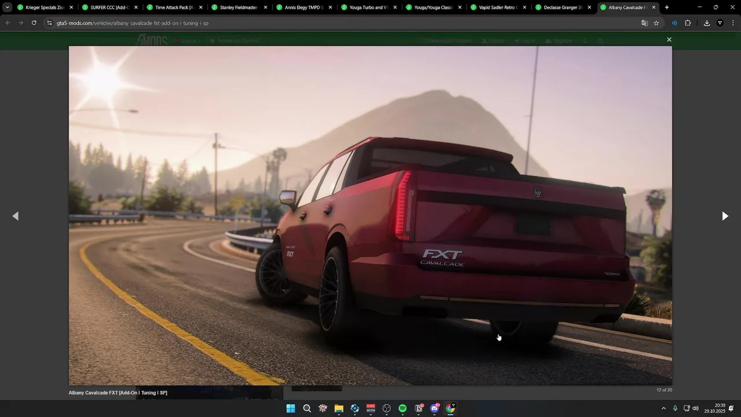Switch to the Vapid Sadler Retro tab
Viewport: 741px width, 417px height.
point(500,8)
